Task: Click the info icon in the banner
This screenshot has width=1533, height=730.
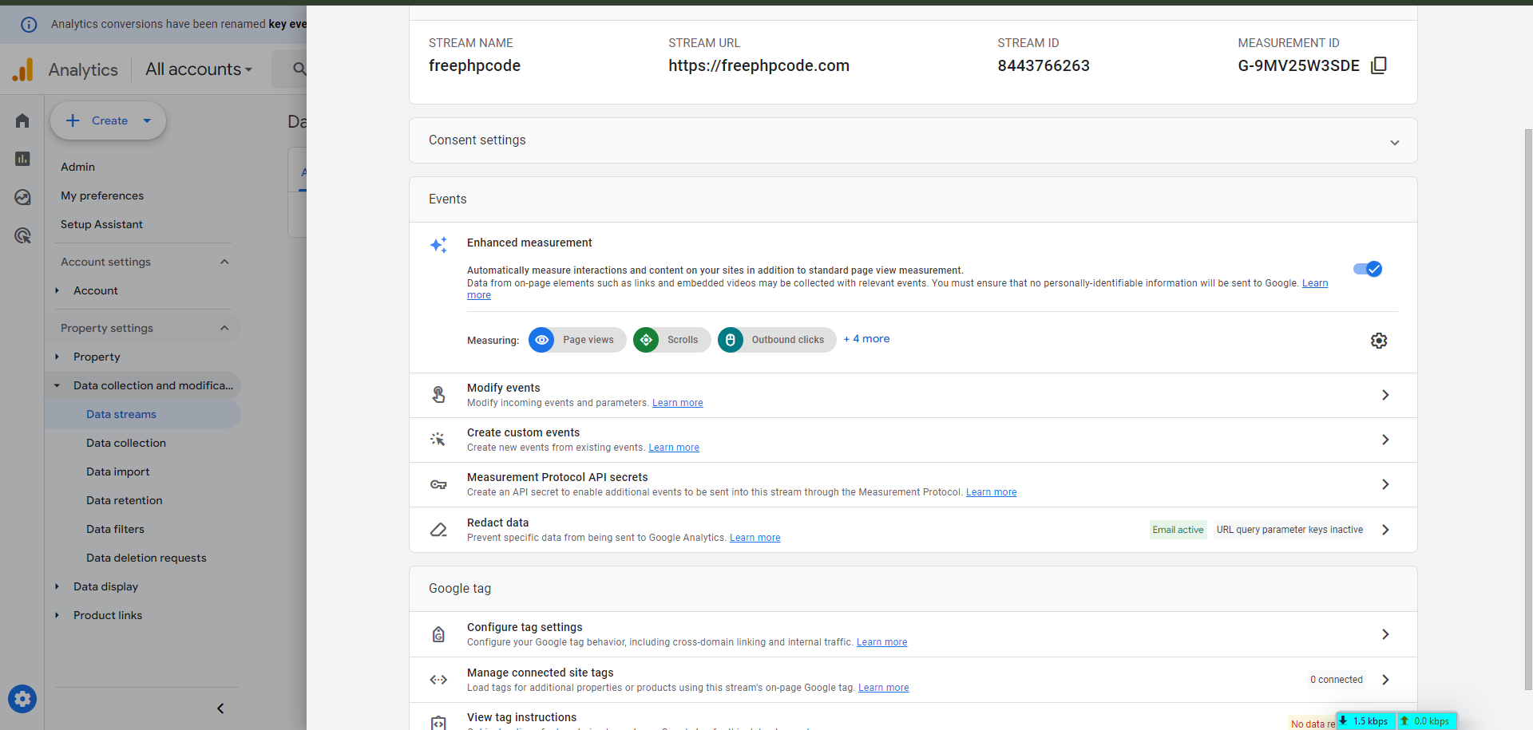Action: point(29,24)
